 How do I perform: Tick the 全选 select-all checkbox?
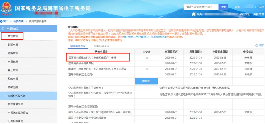pos(144,52)
